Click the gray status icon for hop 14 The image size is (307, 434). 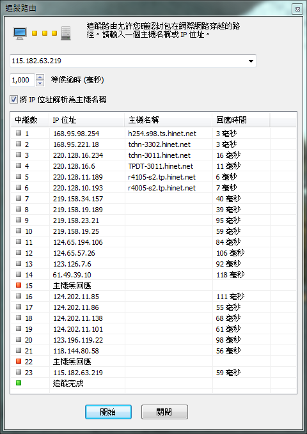(x=19, y=274)
